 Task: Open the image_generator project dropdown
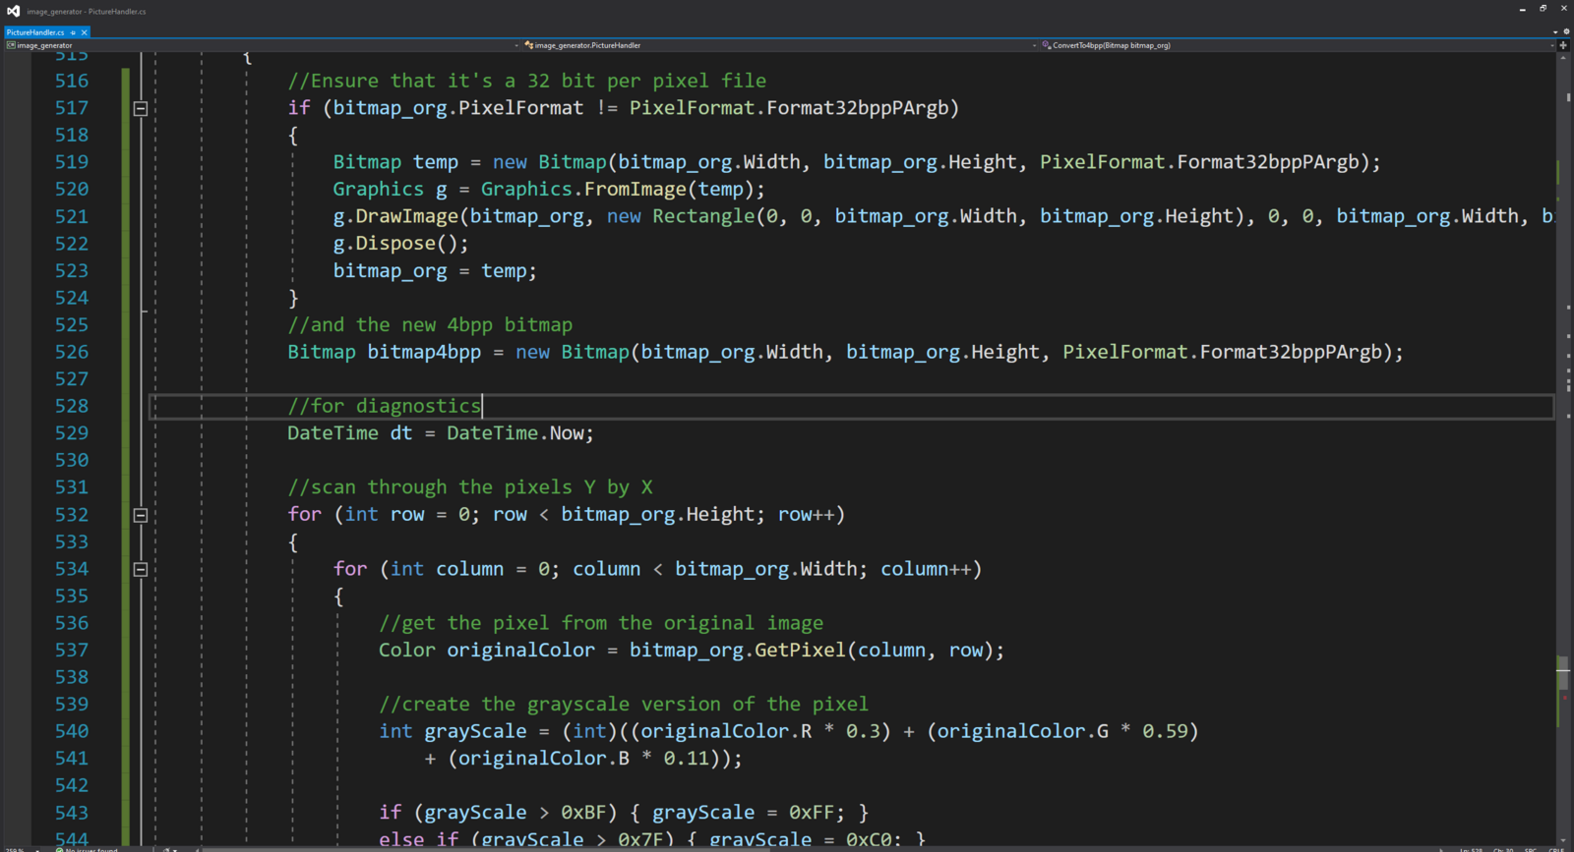(x=261, y=45)
